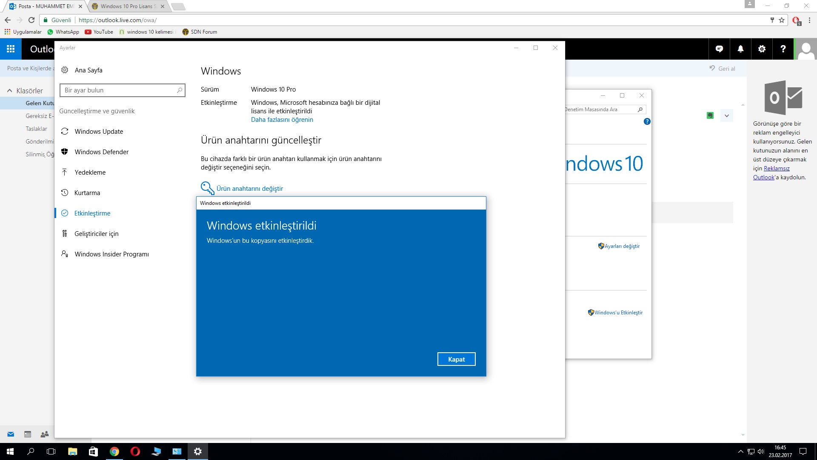Open YouTube bookmark

pos(99,32)
